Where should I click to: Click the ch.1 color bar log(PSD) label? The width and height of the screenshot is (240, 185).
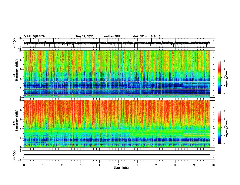[227, 79]
